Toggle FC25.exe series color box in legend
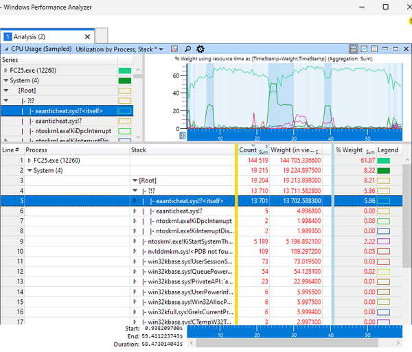412x352 pixels. pyautogui.click(x=124, y=70)
